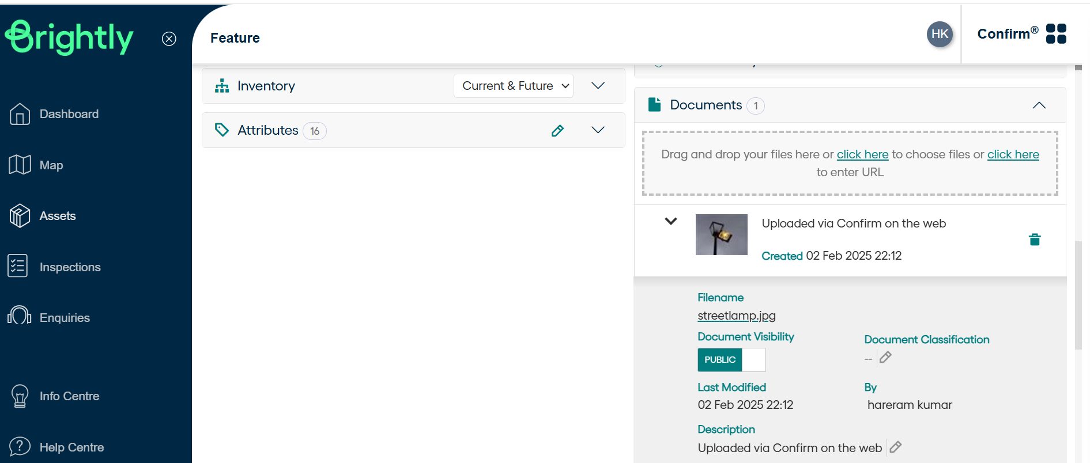Viewport: 1090px width, 463px height.
Task: Click the link to enter a URL
Action: click(1013, 154)
